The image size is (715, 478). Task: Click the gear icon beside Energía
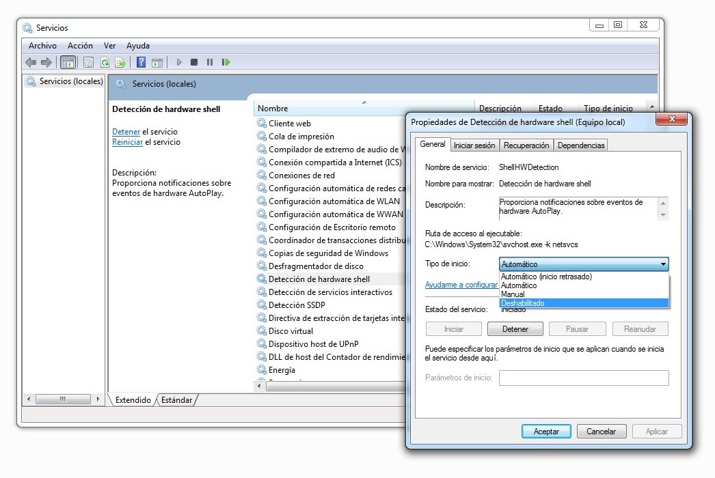(x=262, y=369)
